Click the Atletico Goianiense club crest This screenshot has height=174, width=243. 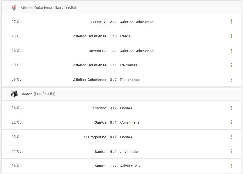(14, 7)
